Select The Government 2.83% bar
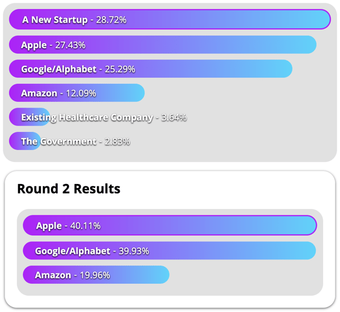Viewport: 340px width, 312px height. pyautogui.click(x=25, y=141)
